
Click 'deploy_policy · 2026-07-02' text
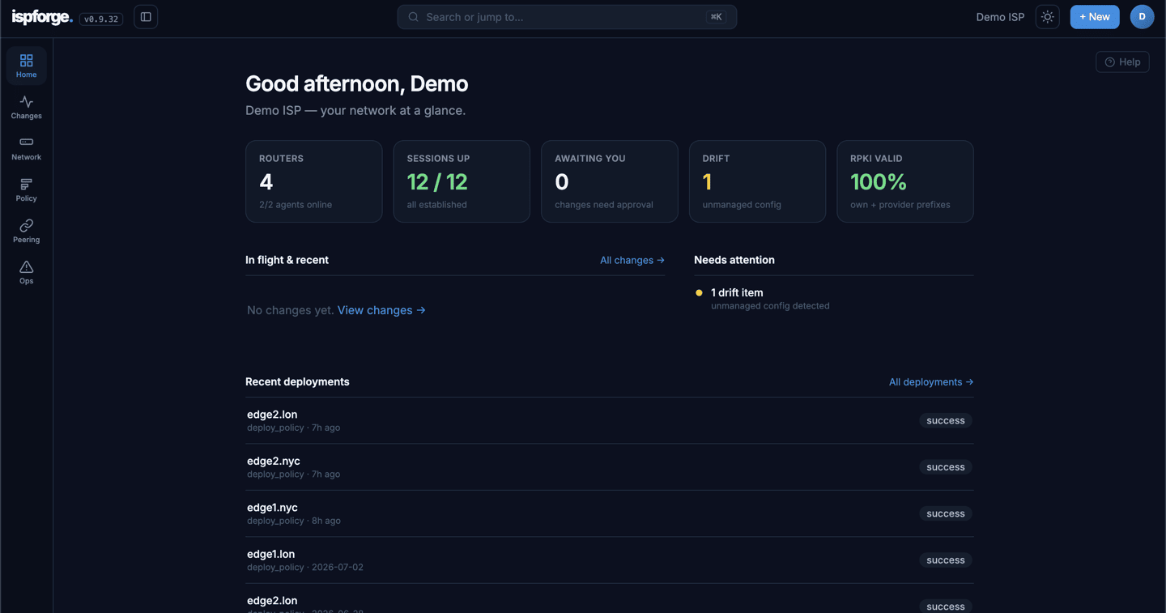305,568
